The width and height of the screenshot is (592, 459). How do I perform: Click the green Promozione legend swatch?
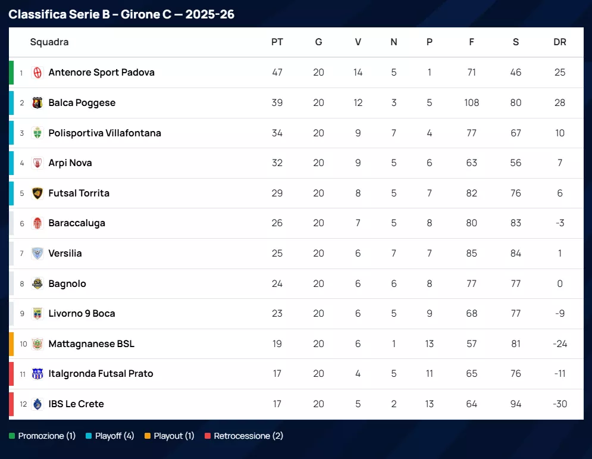tap(12, 436)
